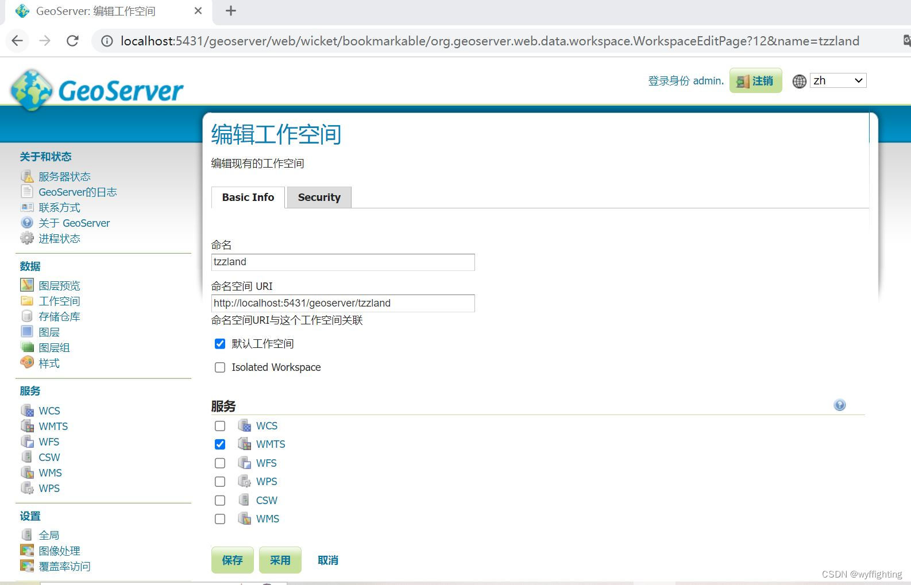Click the About GeoServer help icon
The width and height of the screenshot is (911, 585).
[x=27, y=223]
